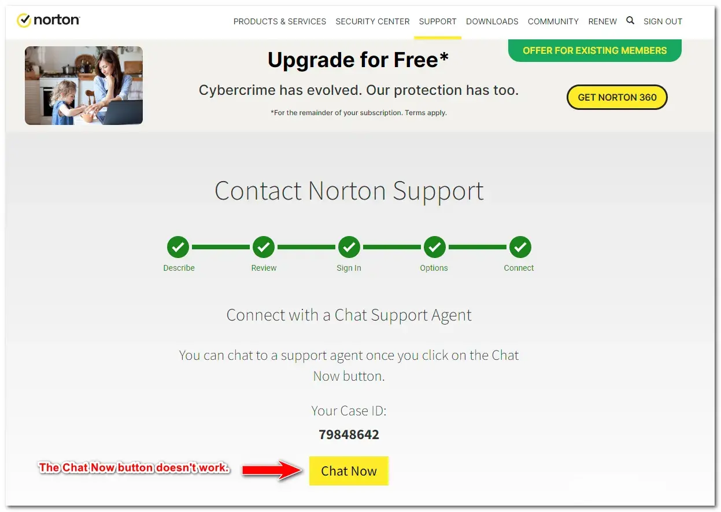
Task: Open the Downloads page
Action: point(492,21)
